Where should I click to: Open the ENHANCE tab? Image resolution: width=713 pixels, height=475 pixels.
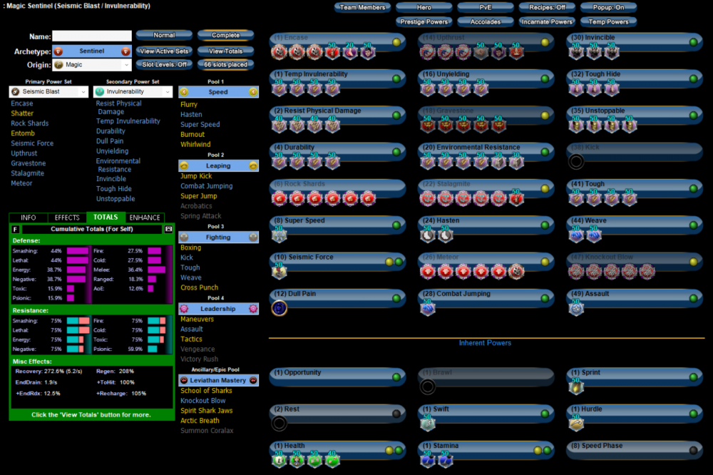pos(145,218)
